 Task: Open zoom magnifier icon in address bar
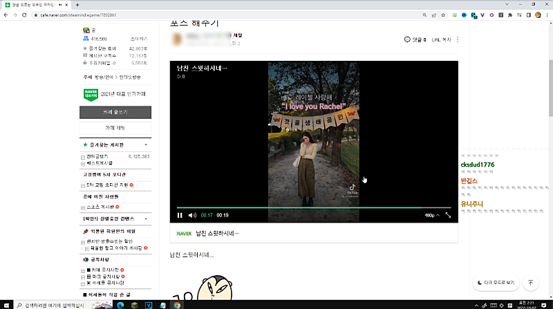(424, 15)
